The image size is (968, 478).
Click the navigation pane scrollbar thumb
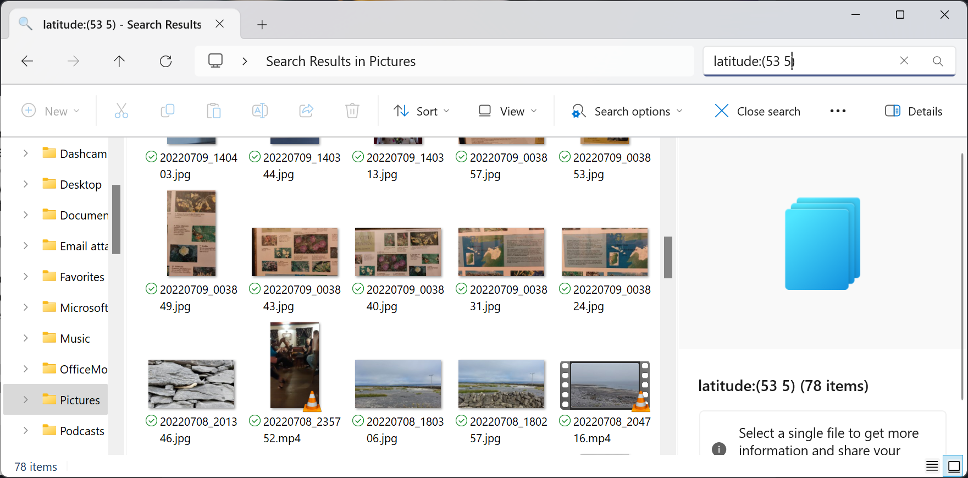(x=116, y=219)
